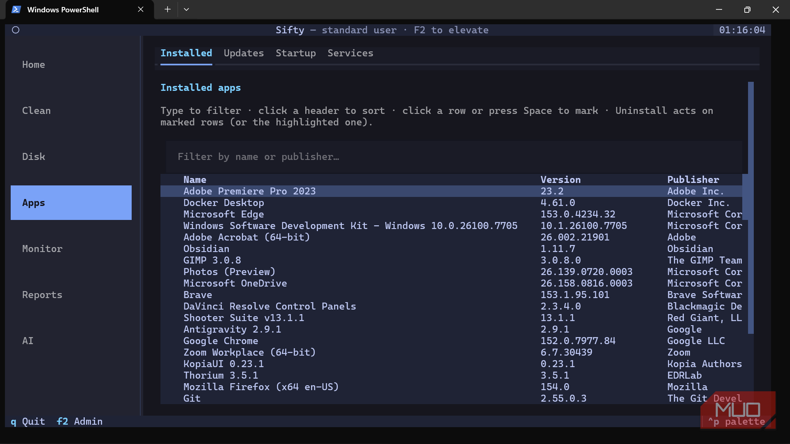Select the Antigravity 2.9.1 row
790x444 pixels.
coord(451,329)
